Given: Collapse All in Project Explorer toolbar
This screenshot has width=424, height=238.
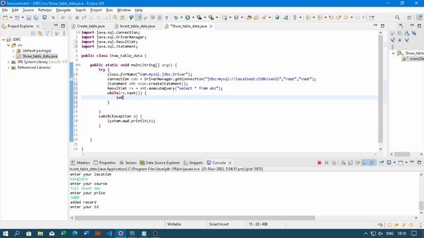Looking at the screenshot, I should point(33,34).
